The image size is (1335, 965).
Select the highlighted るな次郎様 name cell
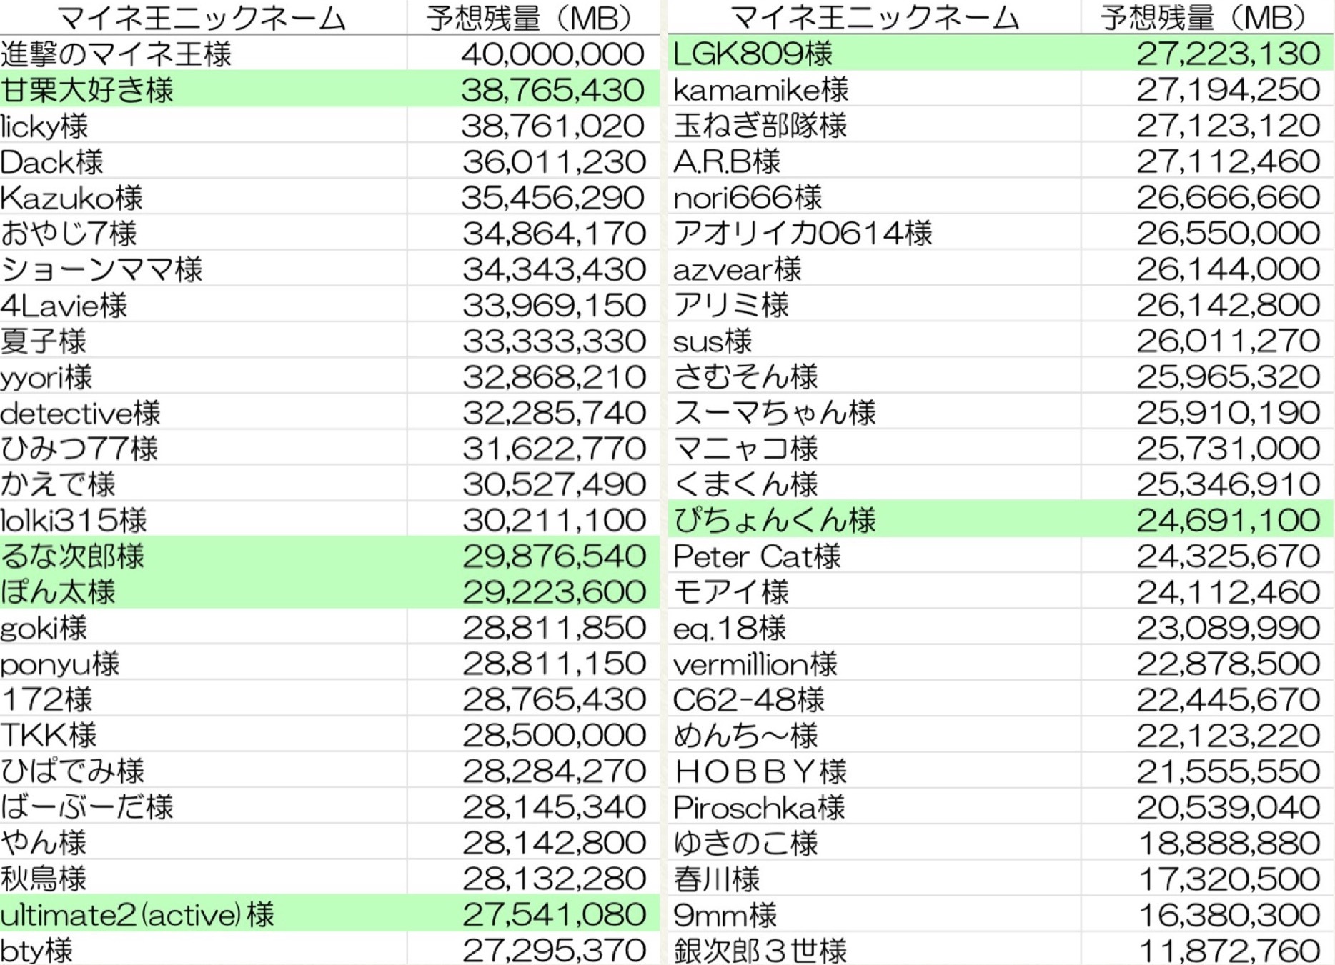click(x=73, y=556)
